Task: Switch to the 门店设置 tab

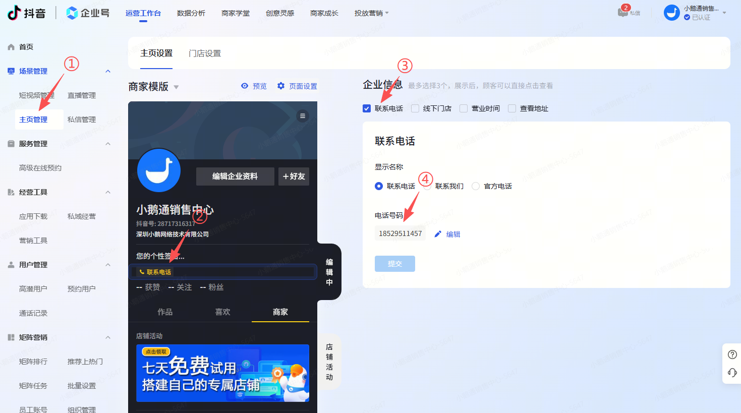Action: tap(204, 52)
